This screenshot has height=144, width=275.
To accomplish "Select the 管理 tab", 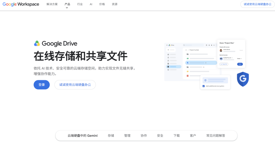I will coord(127,136).
